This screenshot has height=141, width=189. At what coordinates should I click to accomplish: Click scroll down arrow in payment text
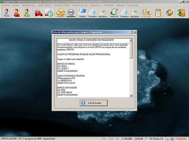(x=131, y=95)
